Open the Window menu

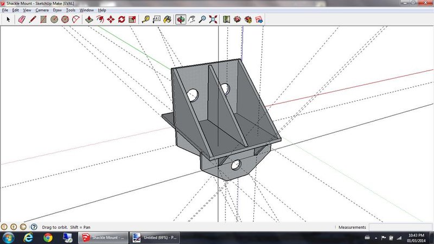click(87, 10)
